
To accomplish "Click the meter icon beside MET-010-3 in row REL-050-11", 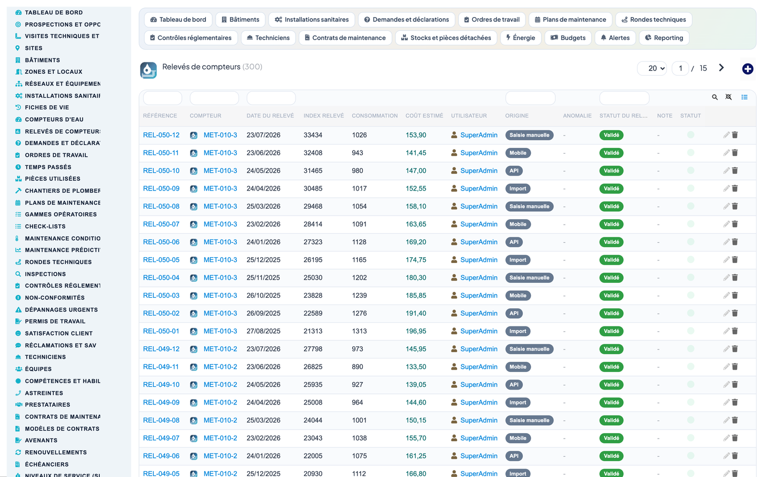I will (194, 153).
